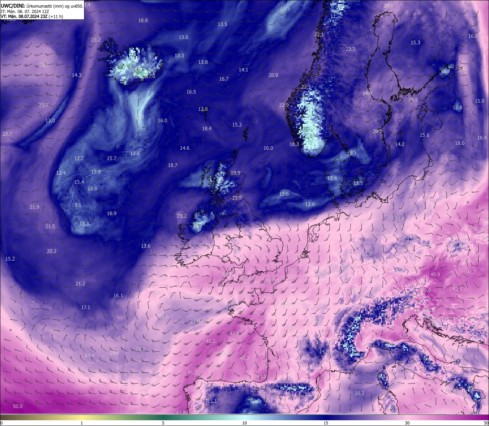Click the 45.9 value over central Europe
The width and height of the screenshot is (489, 426).
coord(435,274)
